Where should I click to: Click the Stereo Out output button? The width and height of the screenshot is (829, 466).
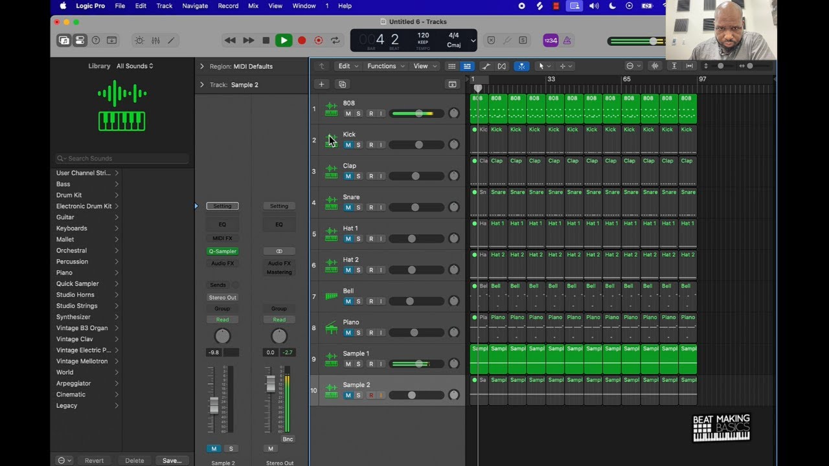coord(222,298)
